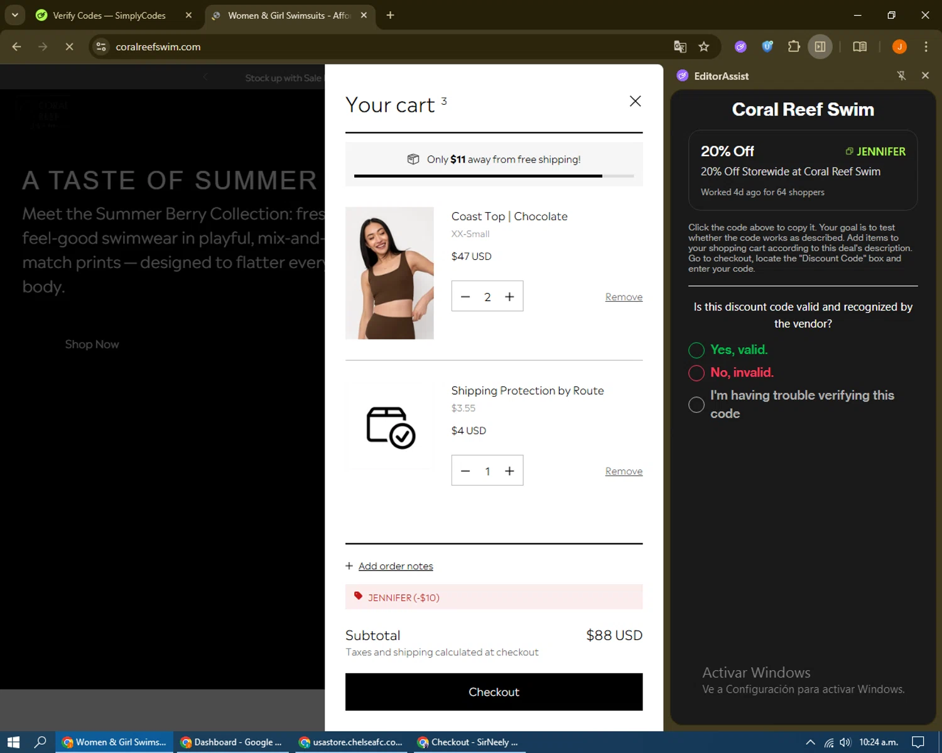Select 'I'm having trouble verifying this code'

click(696, 405)
